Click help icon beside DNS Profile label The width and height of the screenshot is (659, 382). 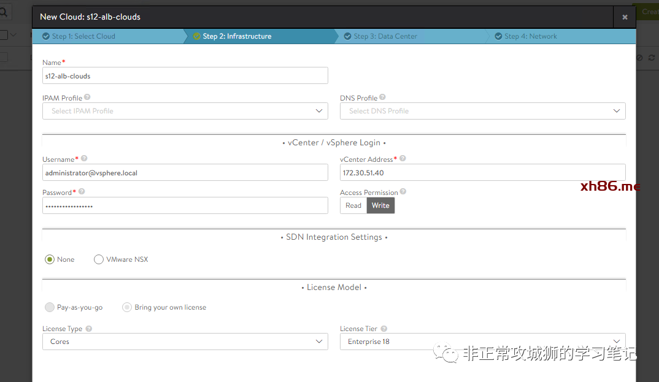(382, 97)
